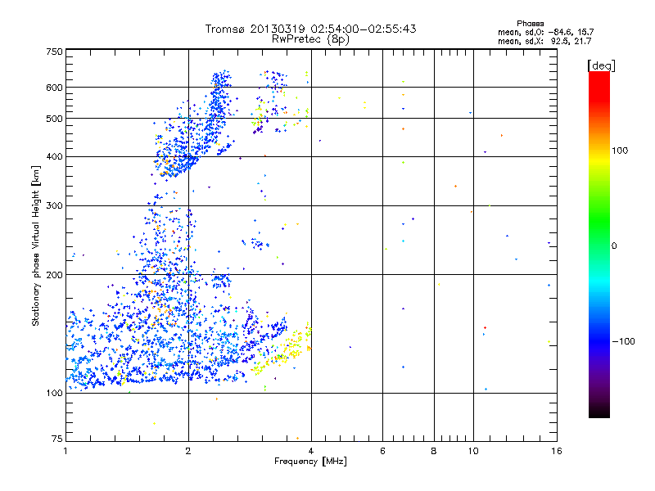Image resolution: width=655 pixels, height=491 pixels.
Task: Click the y-axis tick label '100'
Action: [54, 394]
